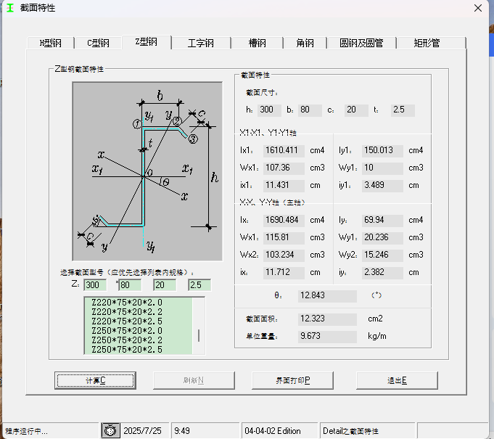The width and height of the screenshot is (494, 439).
Task: Click the Z height input field showing 300
Action: coord(95,285)
